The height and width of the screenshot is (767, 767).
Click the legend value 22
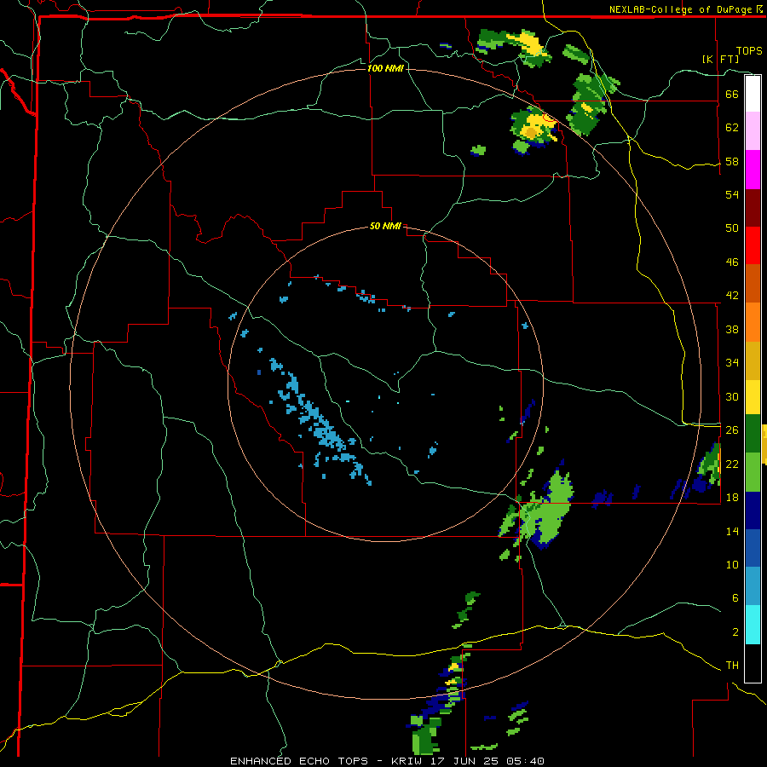tap(732, 464)
